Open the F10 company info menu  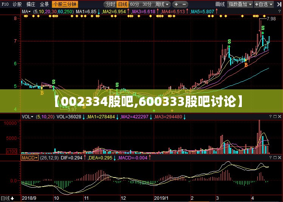(x=5, y=4)
